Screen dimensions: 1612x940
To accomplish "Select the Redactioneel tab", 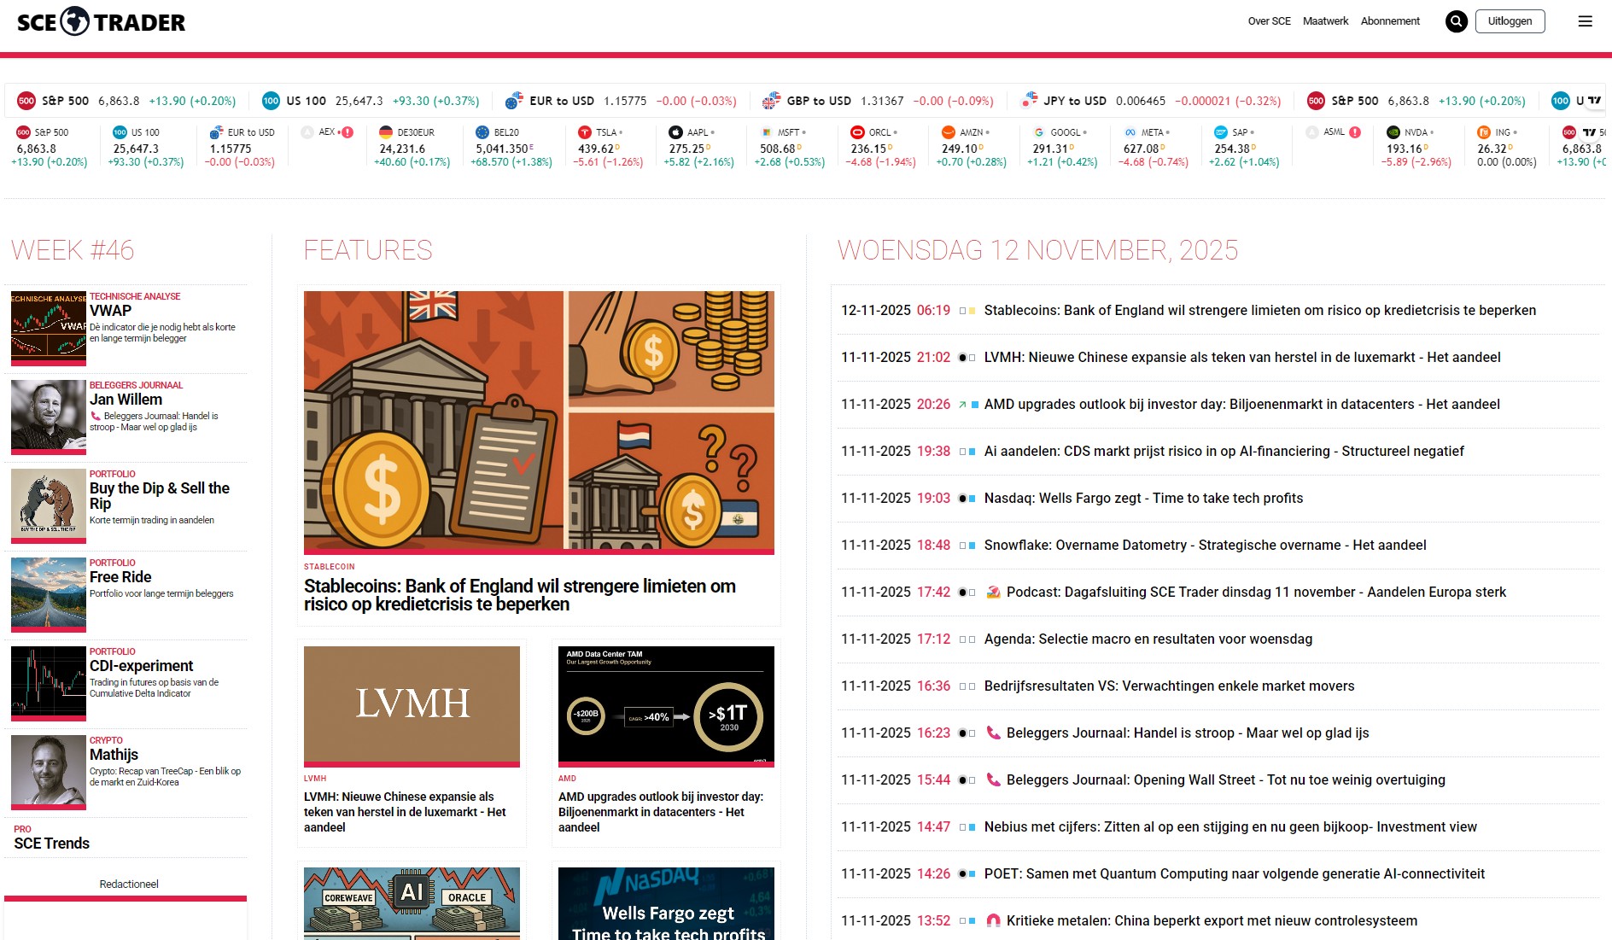I will (x=128, y=884).
